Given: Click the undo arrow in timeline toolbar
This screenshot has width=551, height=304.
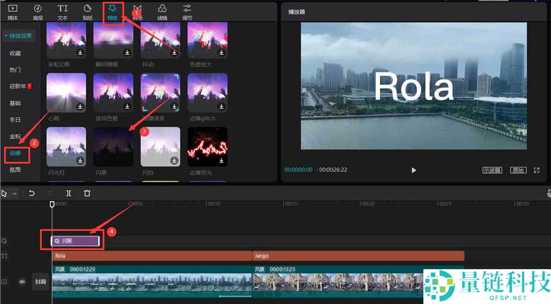Looking at the screenshot, I should [x=32, y=193].
